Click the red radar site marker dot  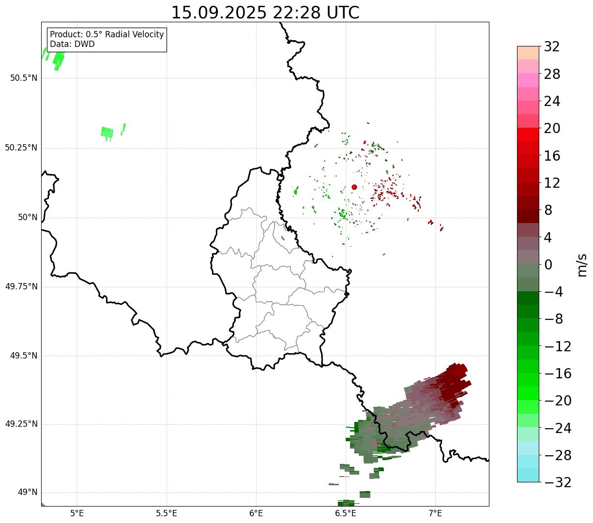click(x=354, y=187)
